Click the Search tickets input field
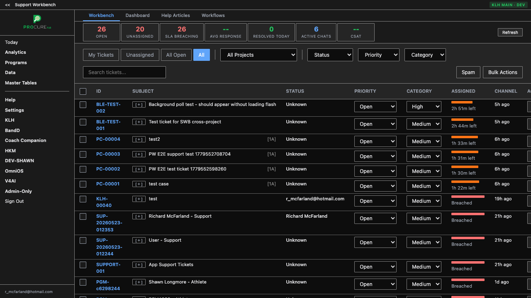 (x=124, y=72)
